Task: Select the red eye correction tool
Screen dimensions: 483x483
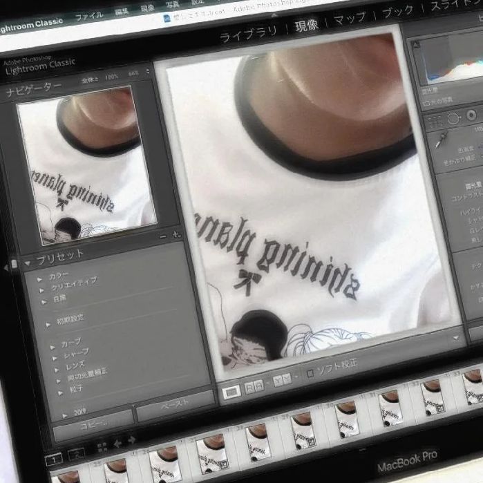Action: point(471,115)
